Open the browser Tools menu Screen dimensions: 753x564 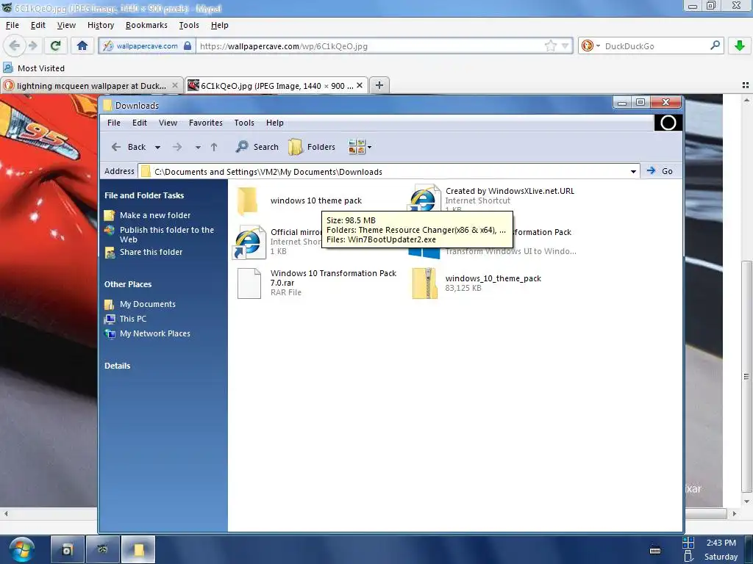[x=189, y=25]
